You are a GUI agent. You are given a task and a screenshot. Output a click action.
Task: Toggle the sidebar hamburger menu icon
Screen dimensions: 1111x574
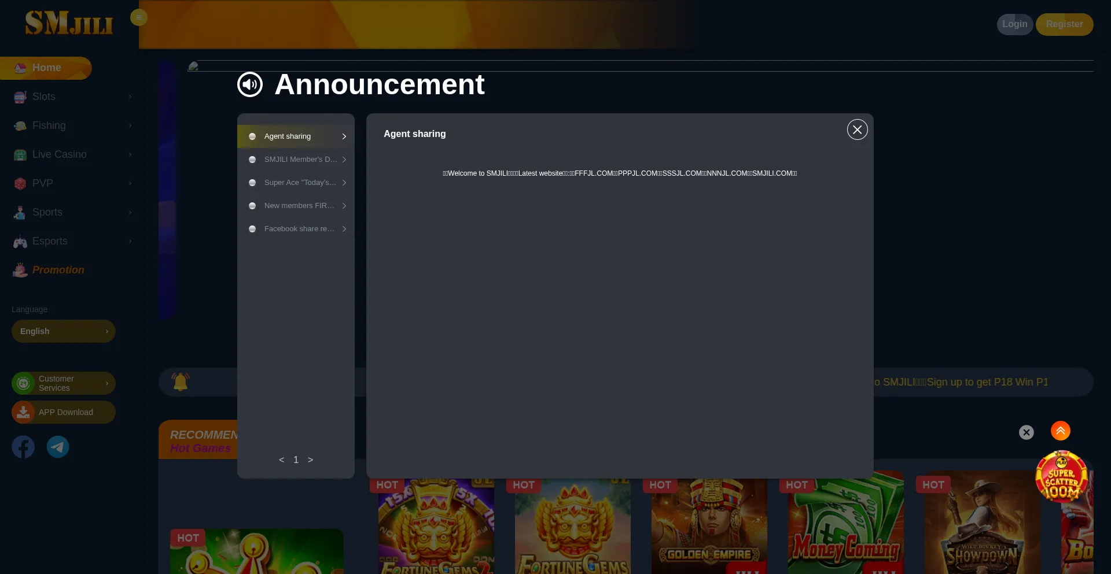139,17
